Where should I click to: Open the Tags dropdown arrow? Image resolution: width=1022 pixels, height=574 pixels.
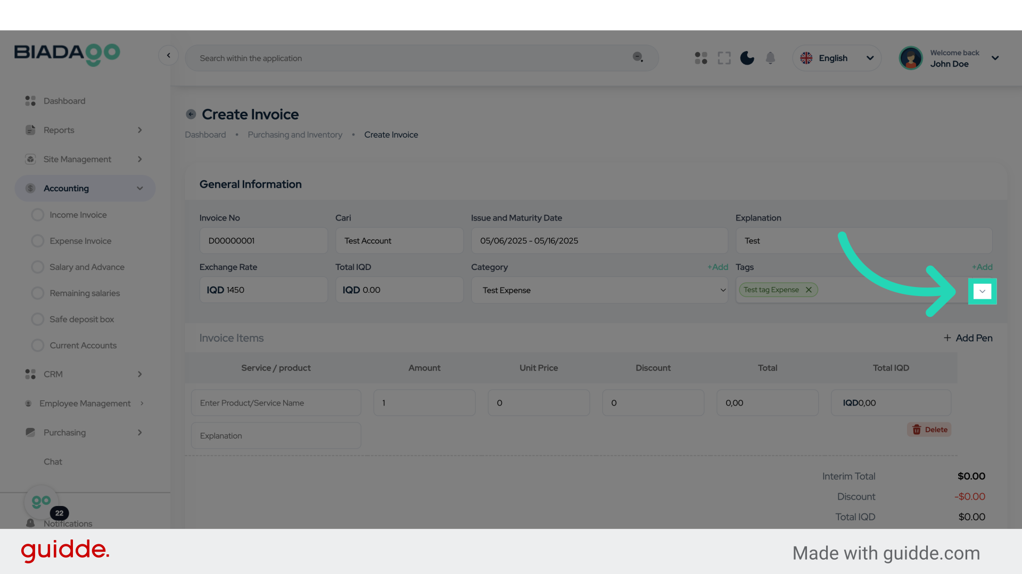[982, 291]
